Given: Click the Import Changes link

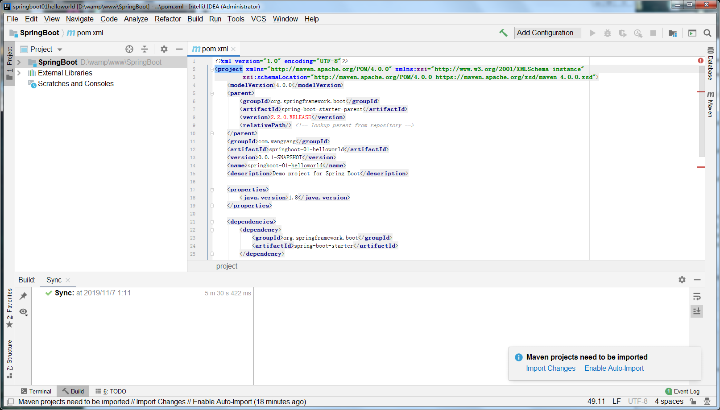Looking at the screenshot, I should click(x=550, y=369).
